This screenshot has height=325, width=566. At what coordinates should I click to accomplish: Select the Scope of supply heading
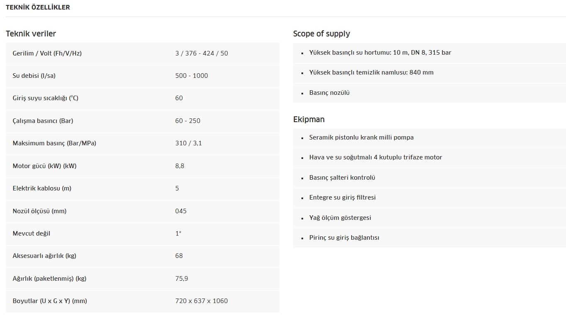321,34
